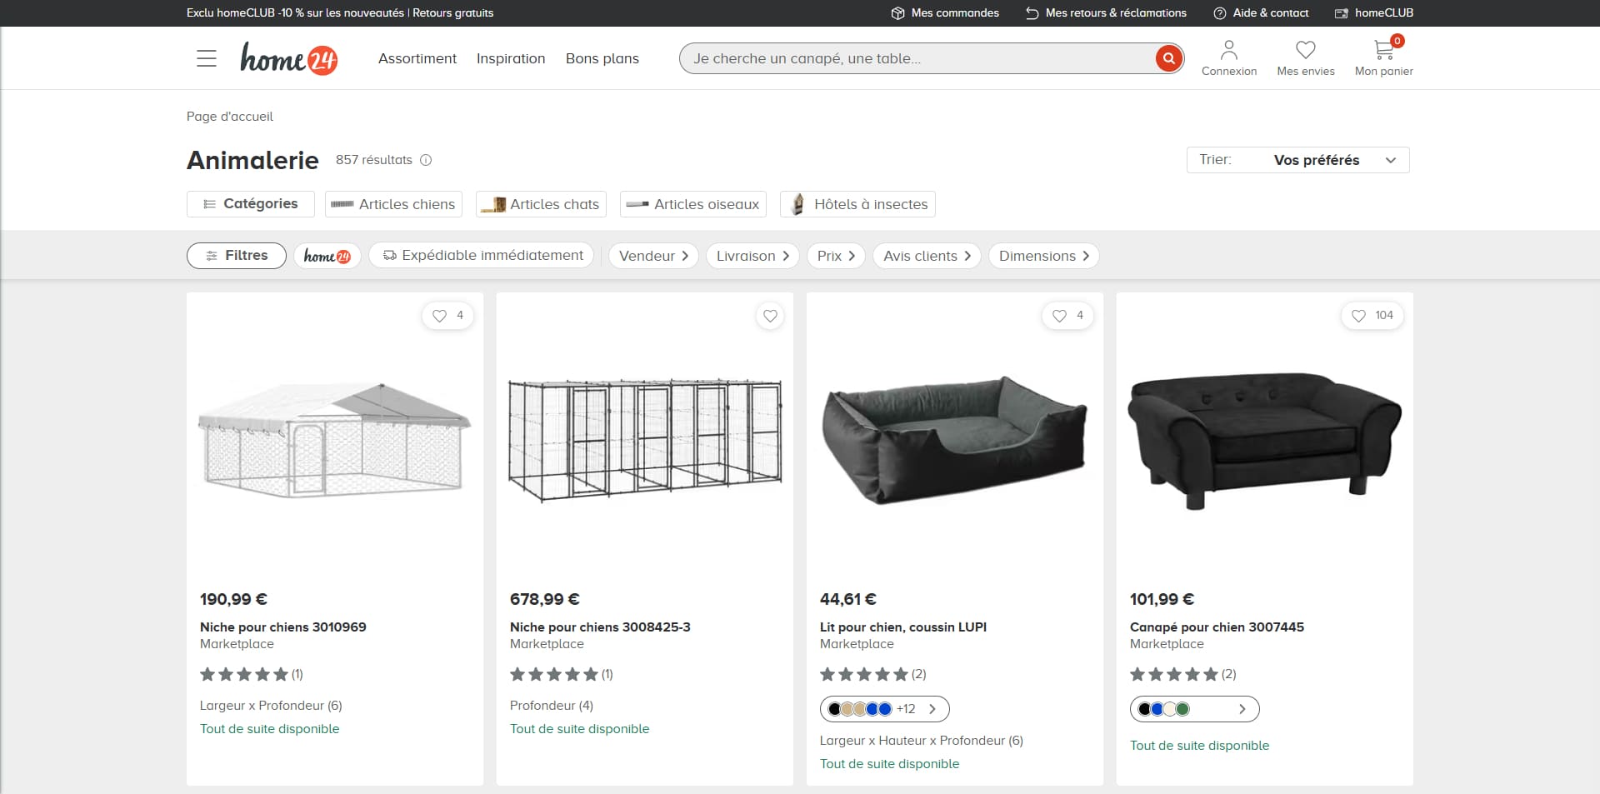
Task: Click the red search magnifier icon
Action: click(1168, 58)
